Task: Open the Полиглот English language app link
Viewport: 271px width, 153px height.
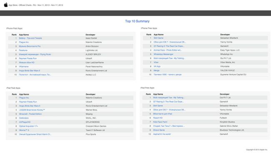Action: coord(35,75)
